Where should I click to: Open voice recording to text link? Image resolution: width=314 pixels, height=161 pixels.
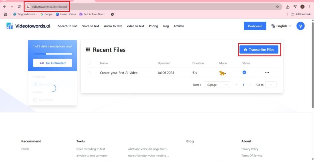(x=90, y=149)
